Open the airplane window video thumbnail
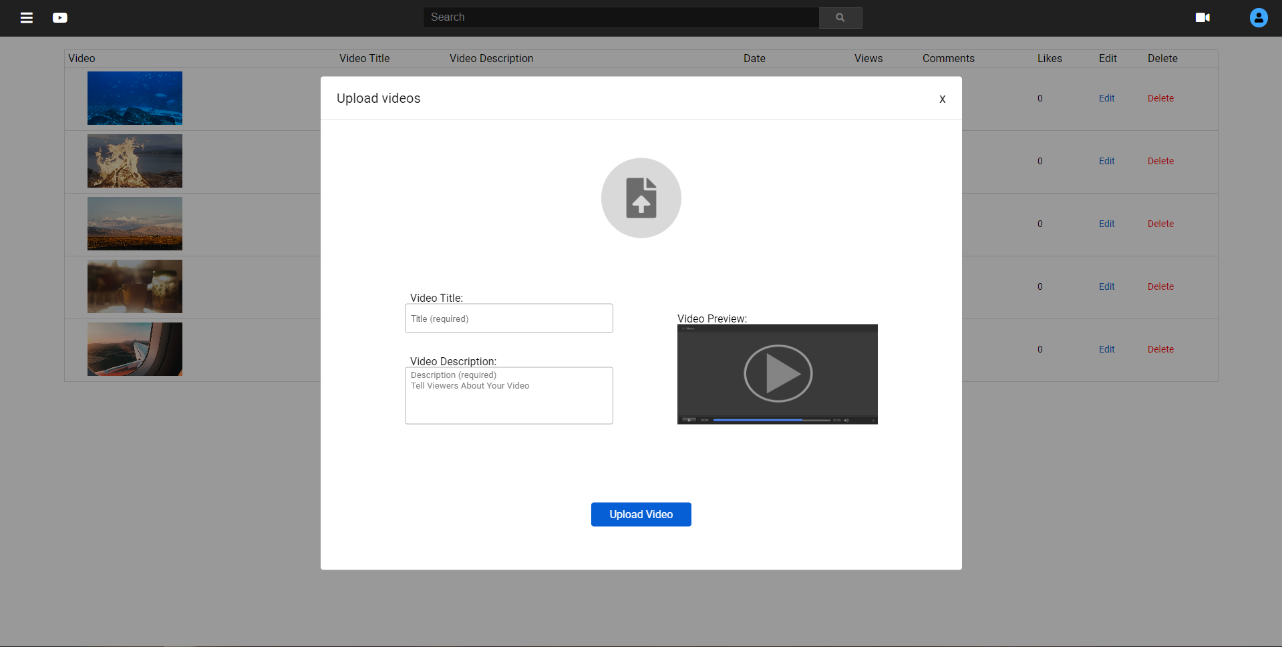Image resolution: width=1282 pixels, height=647 pixels. (x=134, y=349)
